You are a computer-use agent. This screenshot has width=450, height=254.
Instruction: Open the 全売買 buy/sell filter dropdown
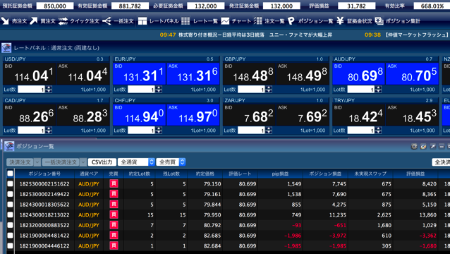point(171,162)
